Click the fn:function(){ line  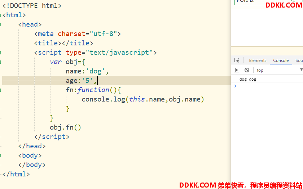93,90
